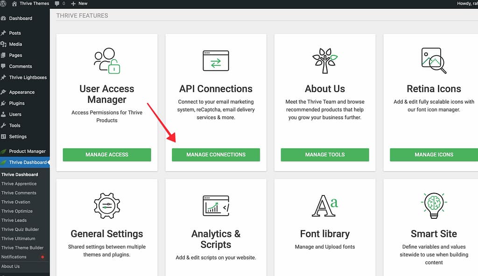
Task: Click the Smart Site lightbulb icon
Action: 434,205
